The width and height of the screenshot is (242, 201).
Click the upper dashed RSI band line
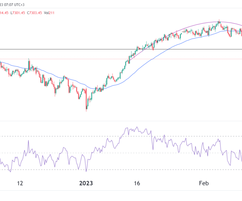pyautogui.click(x=60, y=136)
